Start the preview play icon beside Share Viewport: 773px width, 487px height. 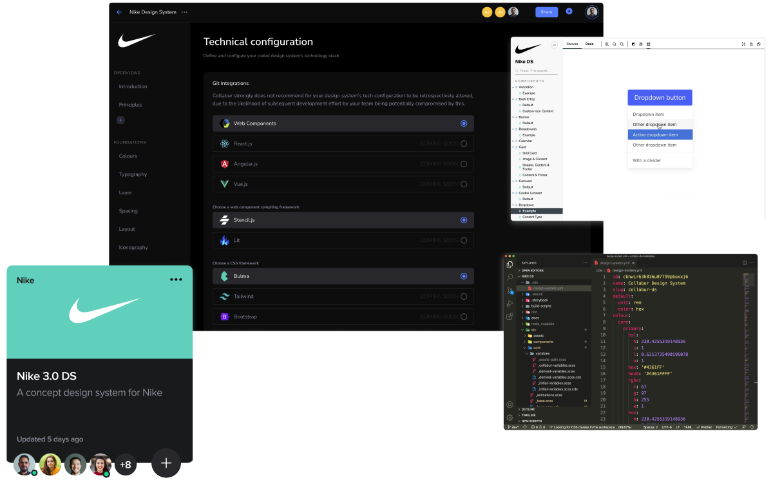[x=569, y=12]
